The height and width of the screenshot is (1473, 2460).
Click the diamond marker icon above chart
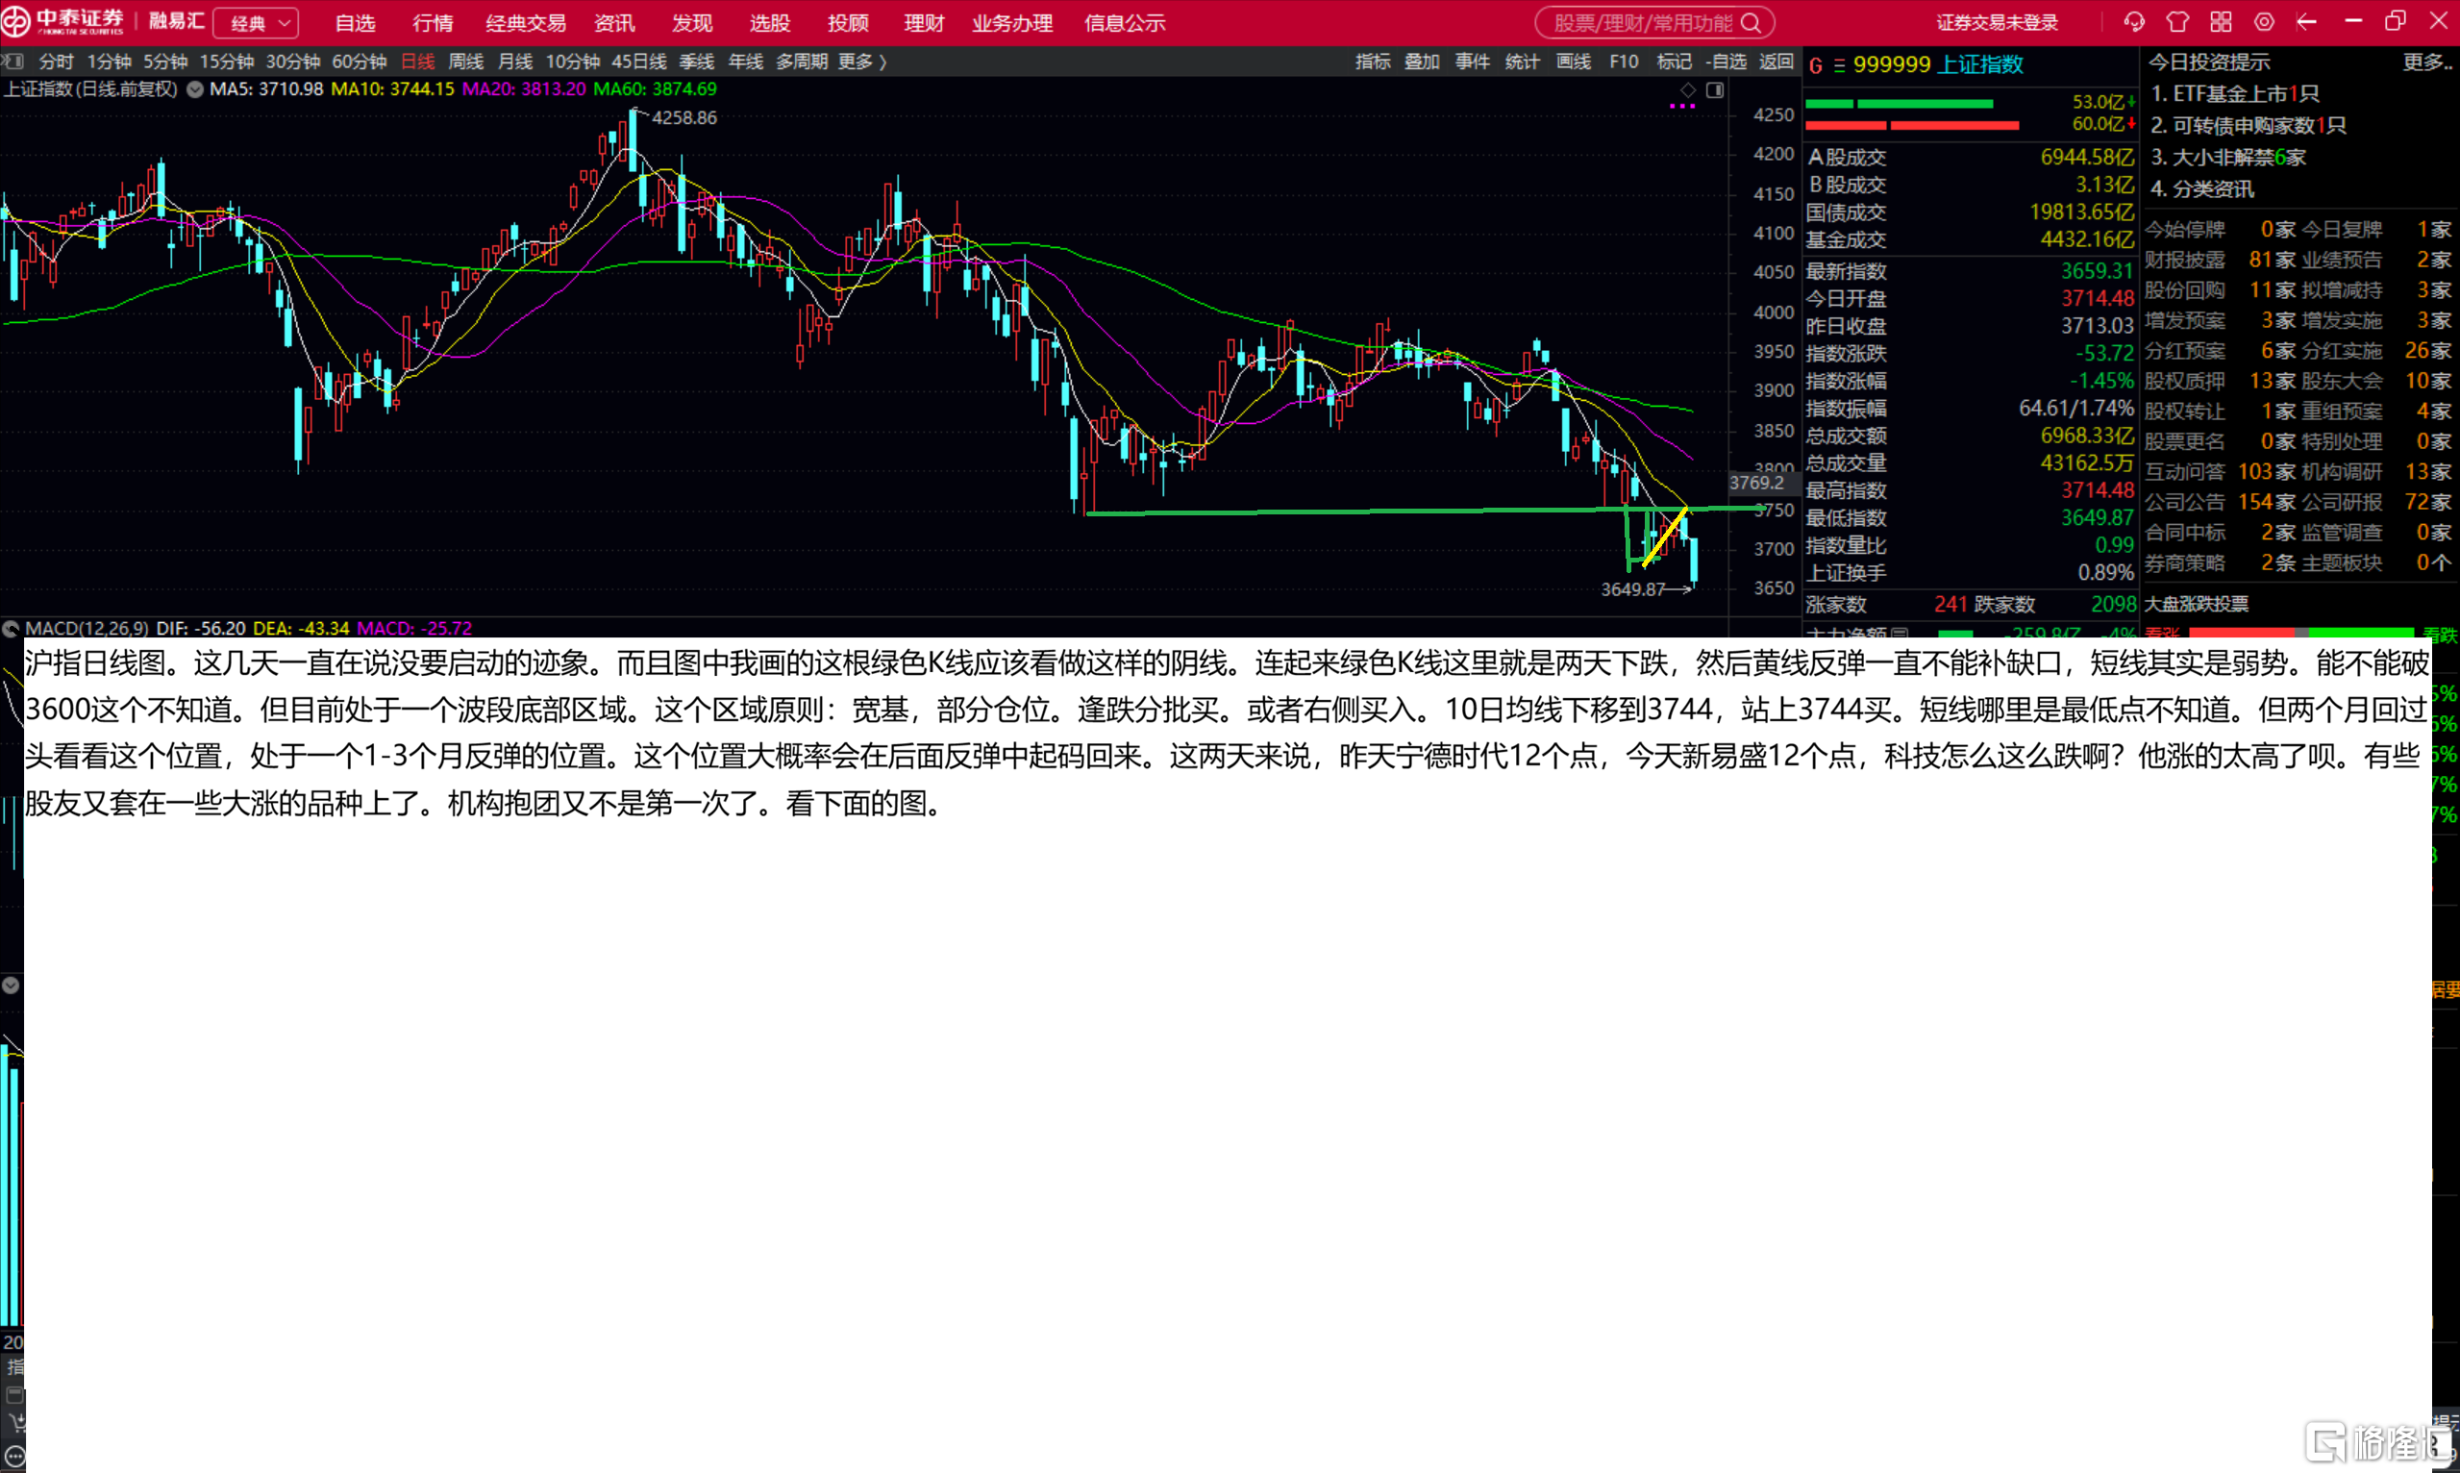[1688, 90]
